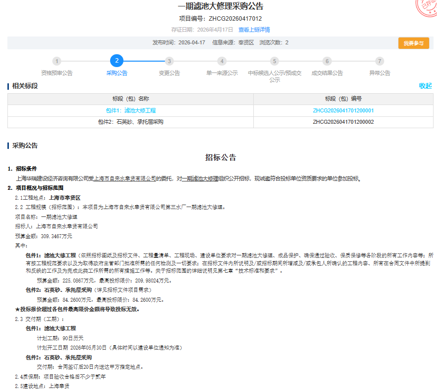This screenshot has height=390, width=437.
Task: Click 单一来源公示 tab label
Action: 222,73
